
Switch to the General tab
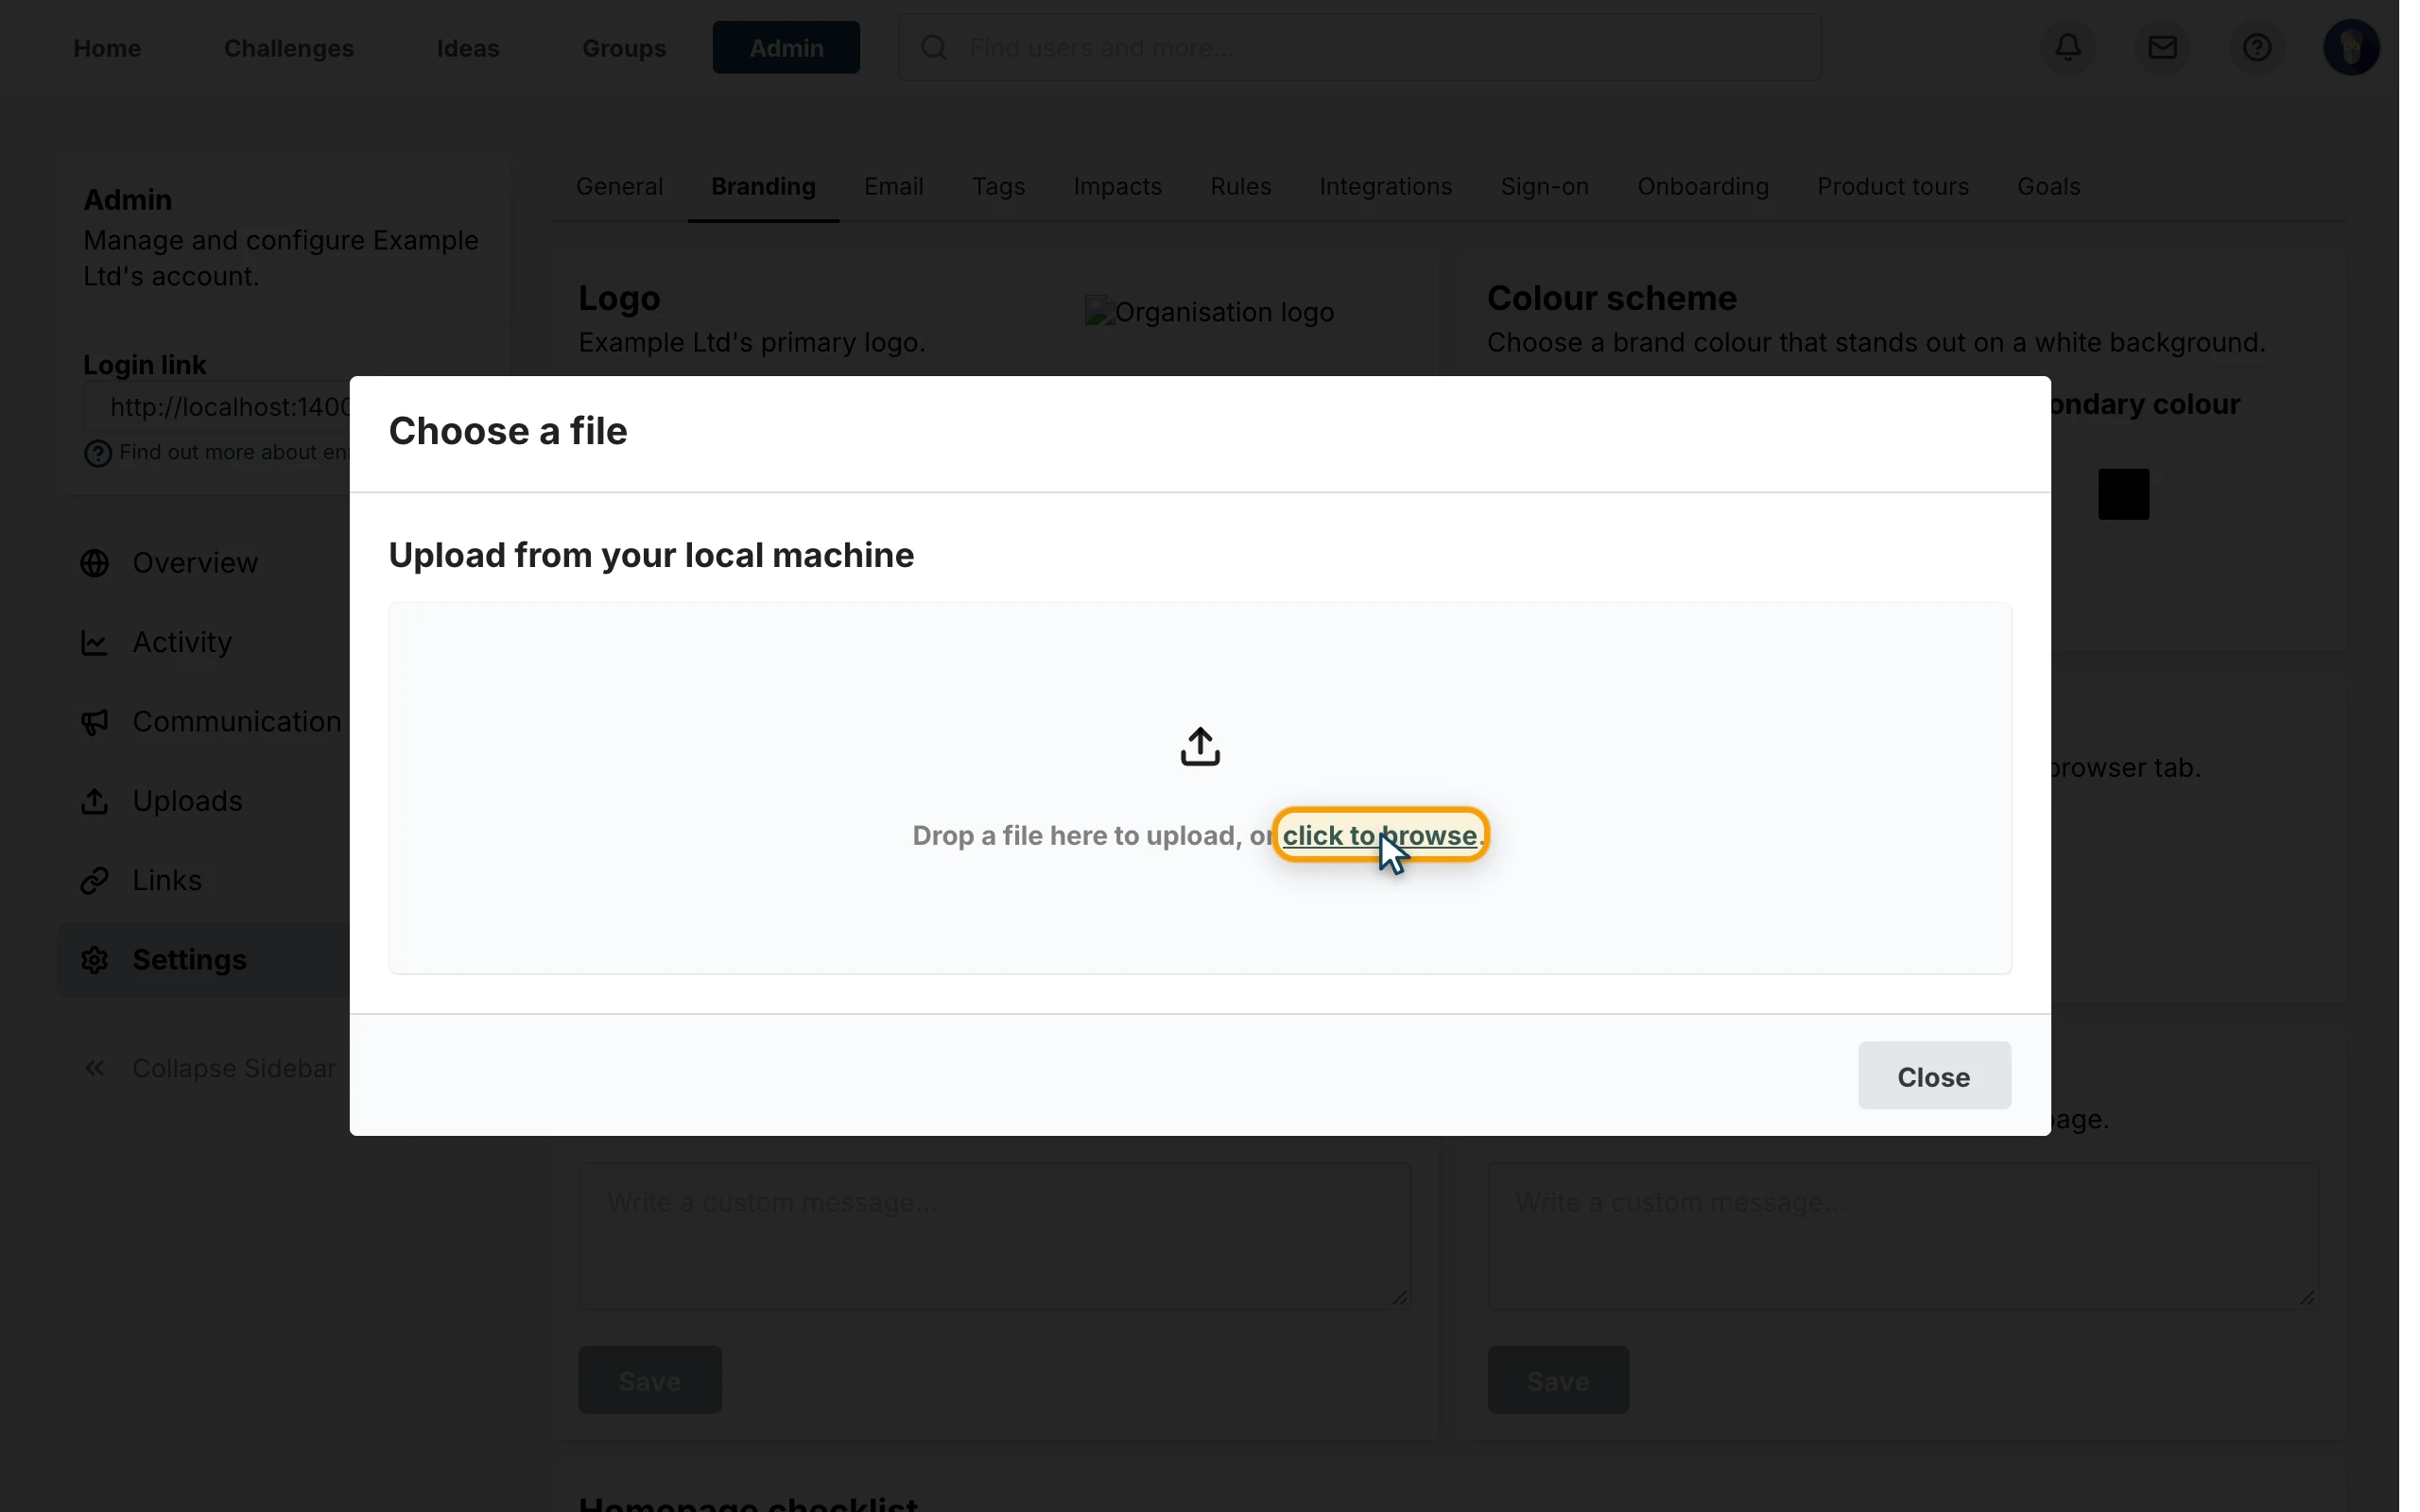tap(620, 187)
